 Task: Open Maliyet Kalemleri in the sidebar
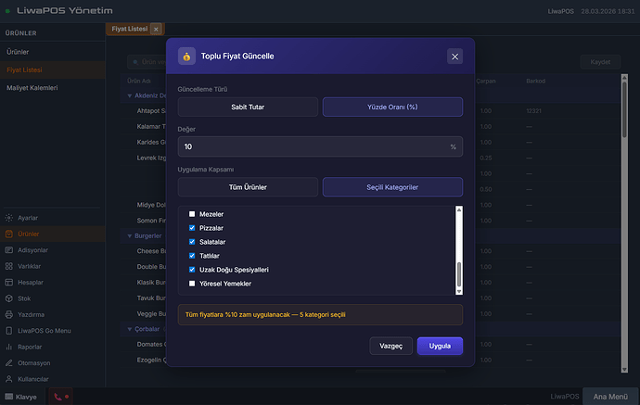coord(32,88)
